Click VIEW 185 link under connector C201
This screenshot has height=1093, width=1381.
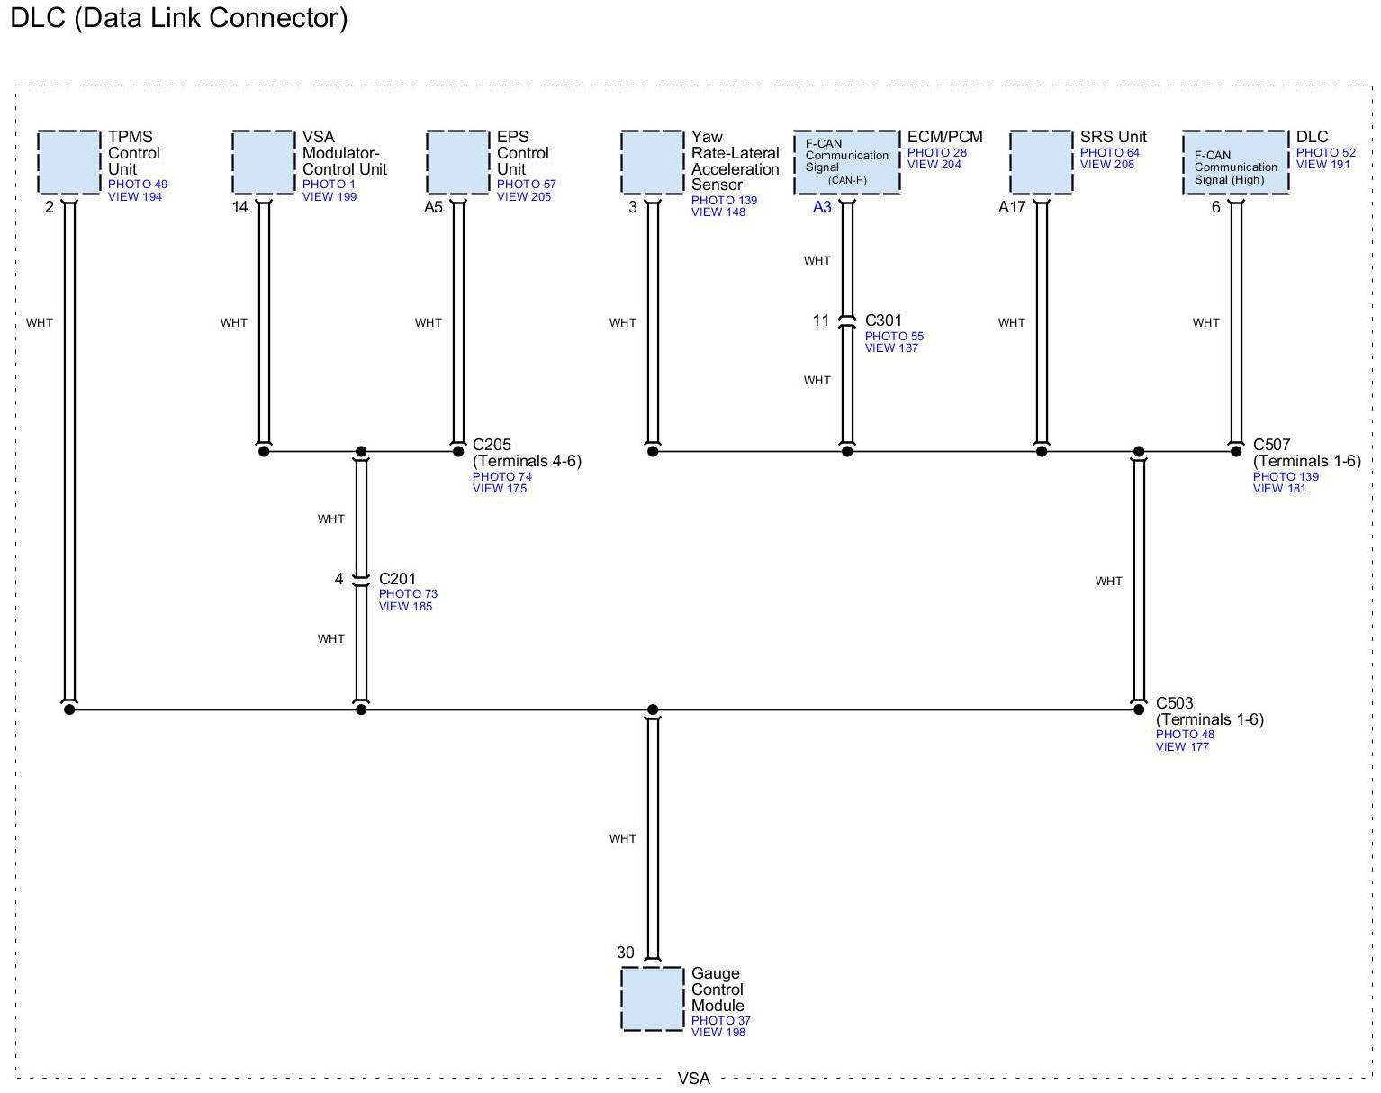(405, 607)
